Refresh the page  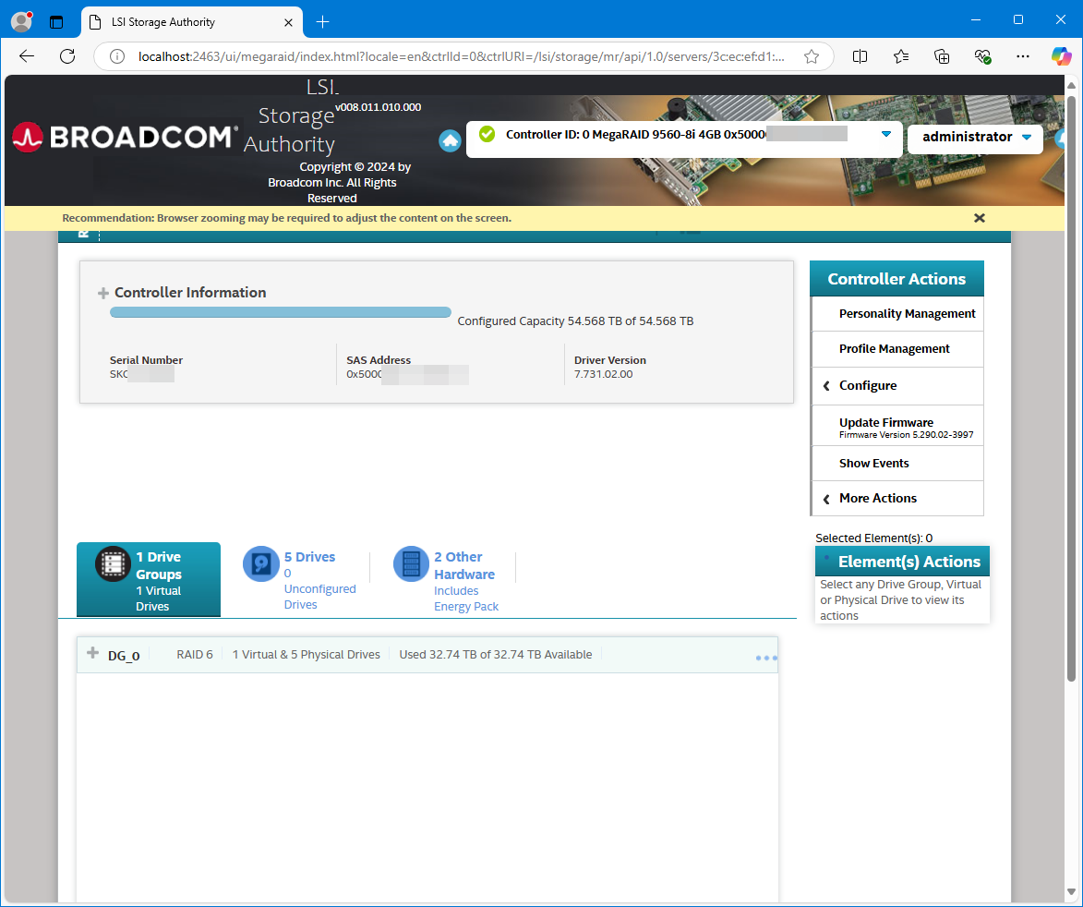67,56
